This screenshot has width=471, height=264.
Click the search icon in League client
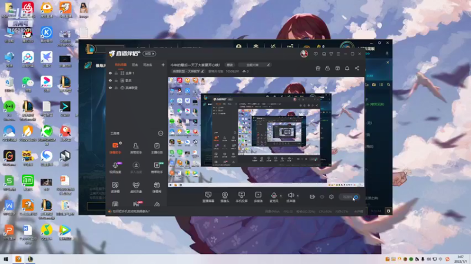coord(389,85)
